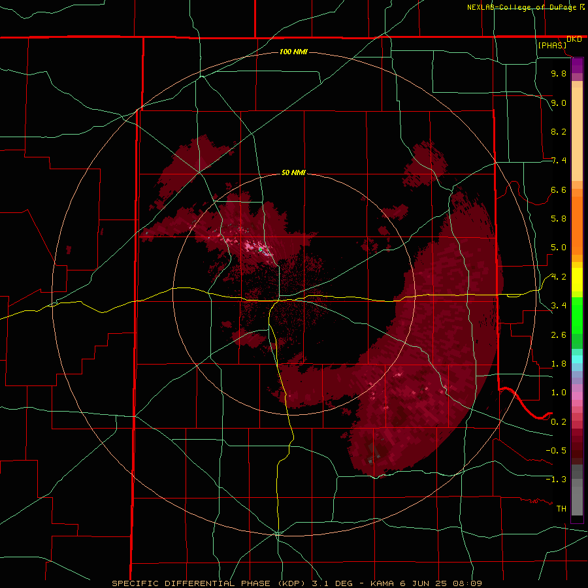Click the 7.4 scale value
The image size is (588, 588).
tap(559, 161)
